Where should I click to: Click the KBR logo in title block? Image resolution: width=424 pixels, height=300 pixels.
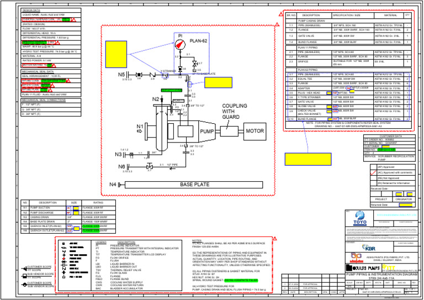[x=369, y=248]
